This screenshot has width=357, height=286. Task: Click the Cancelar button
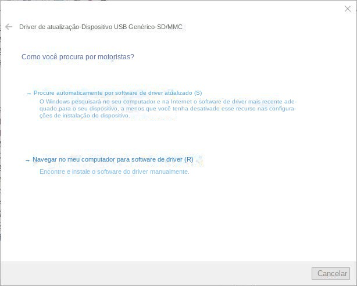(331, 273)
